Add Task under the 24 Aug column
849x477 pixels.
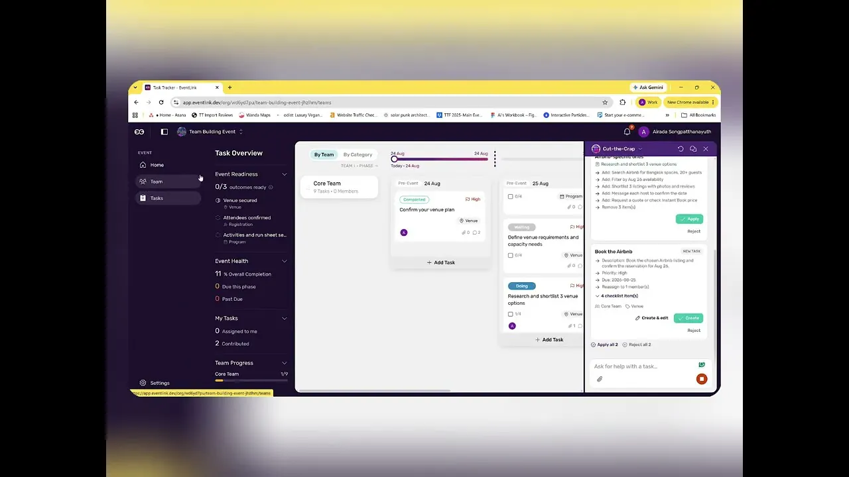point(441,262)
